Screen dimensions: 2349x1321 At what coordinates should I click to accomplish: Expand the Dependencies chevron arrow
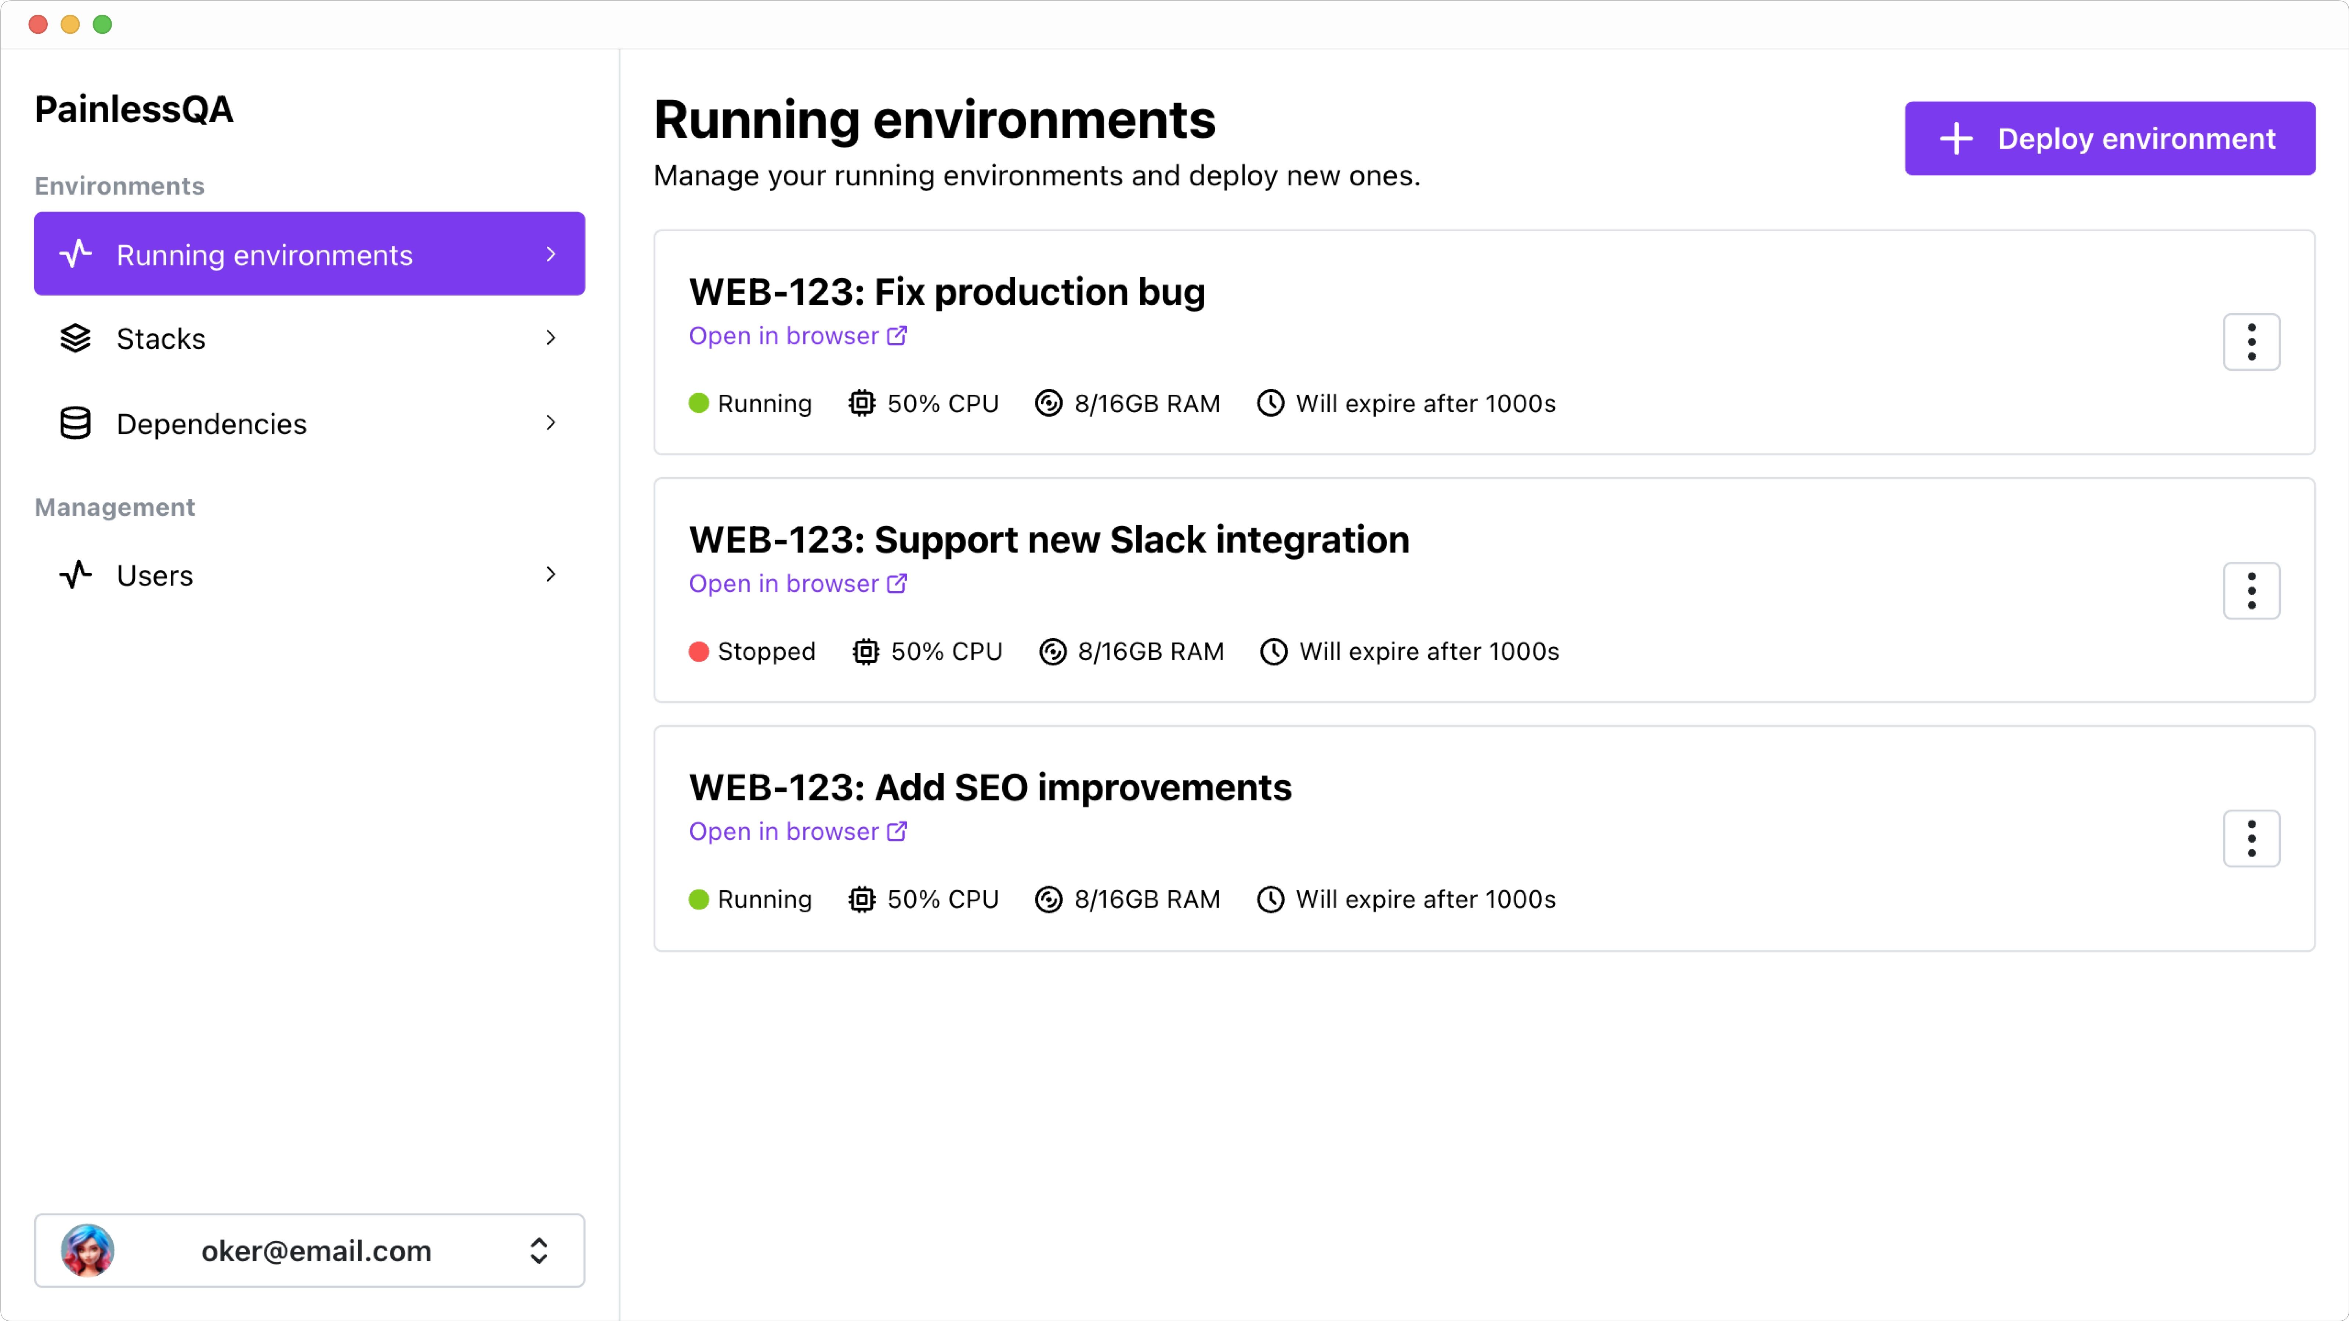coord(551,422)
